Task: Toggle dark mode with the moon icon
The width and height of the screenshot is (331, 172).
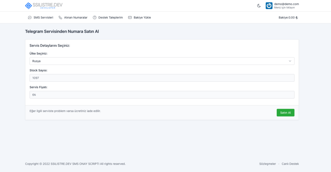Action: 259,6
